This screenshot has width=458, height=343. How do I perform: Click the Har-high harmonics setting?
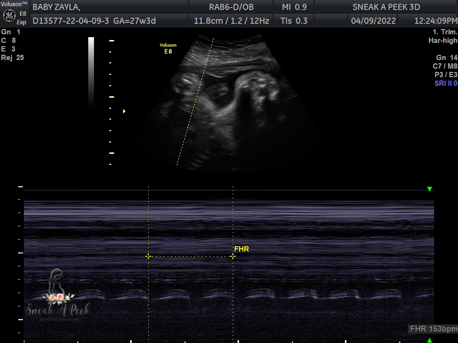443,40
